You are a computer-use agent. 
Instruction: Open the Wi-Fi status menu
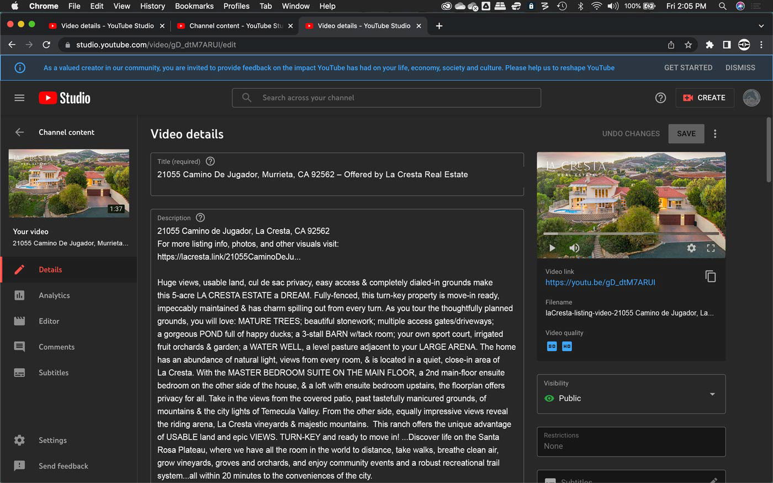pos(596,6)
